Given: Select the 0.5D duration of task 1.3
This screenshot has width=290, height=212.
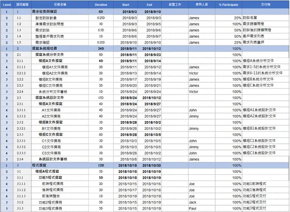Looking at the screenshot, I should coord(101,30).
